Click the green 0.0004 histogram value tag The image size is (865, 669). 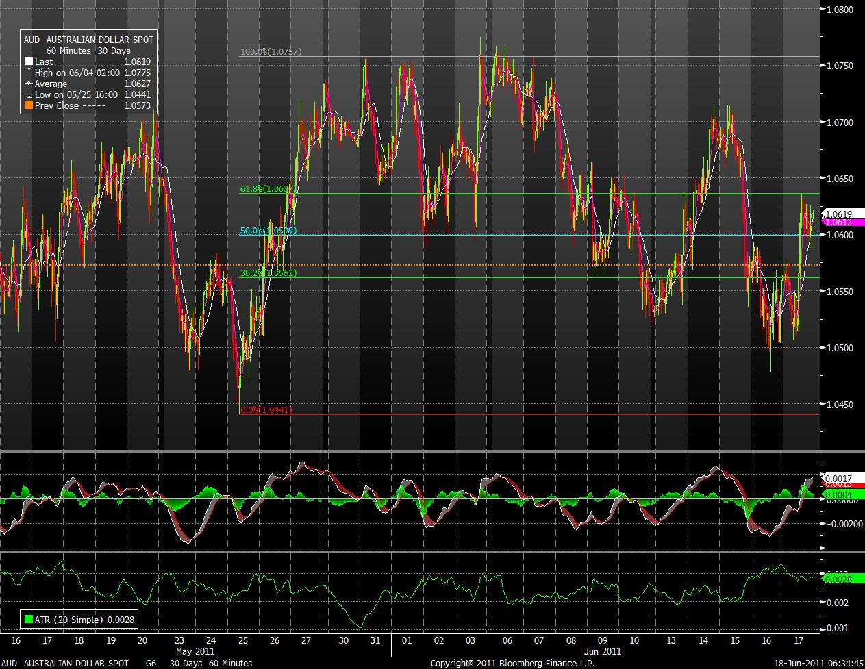839,494
